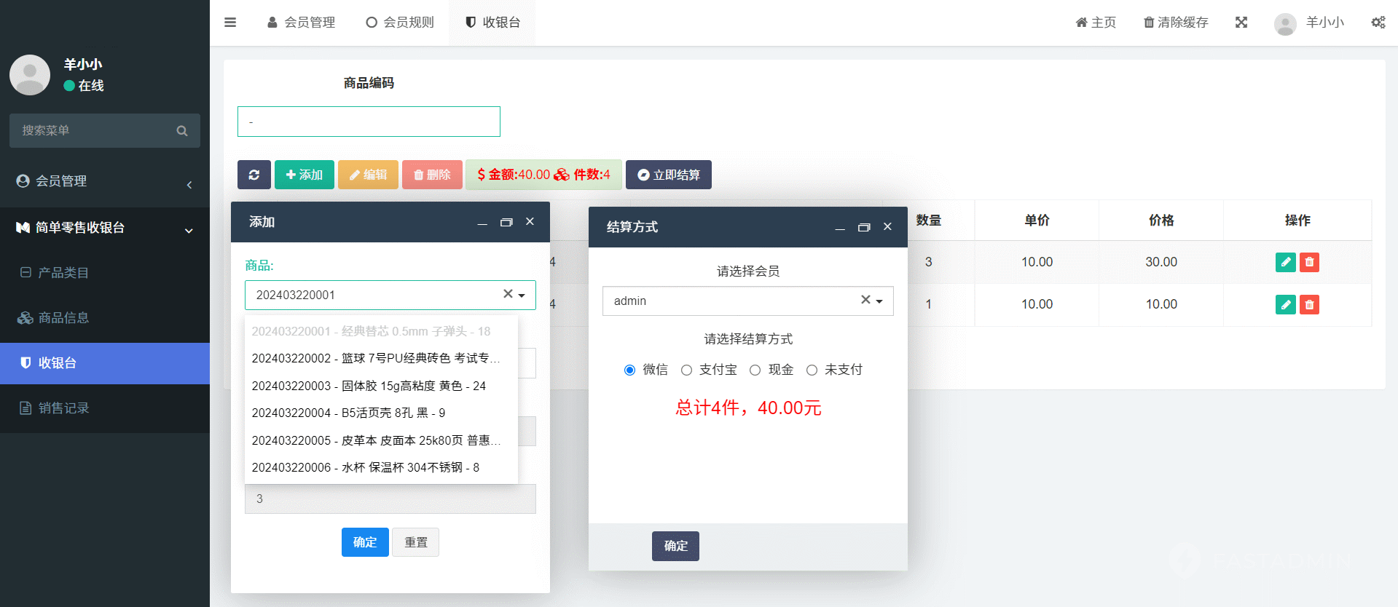Click the 立即结算 checkout button
This screenshot has height=607, width=1398.
669,175
